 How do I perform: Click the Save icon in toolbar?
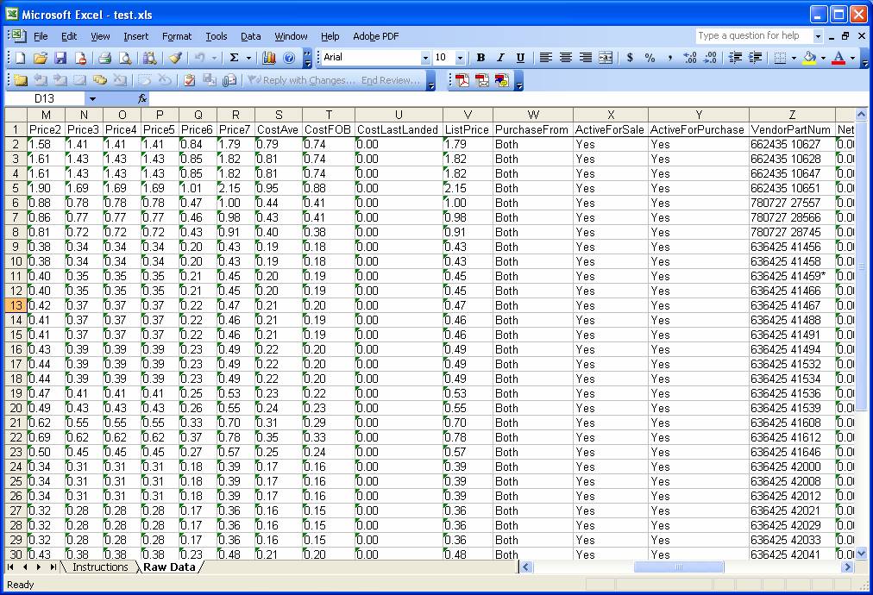click(60, 58)
